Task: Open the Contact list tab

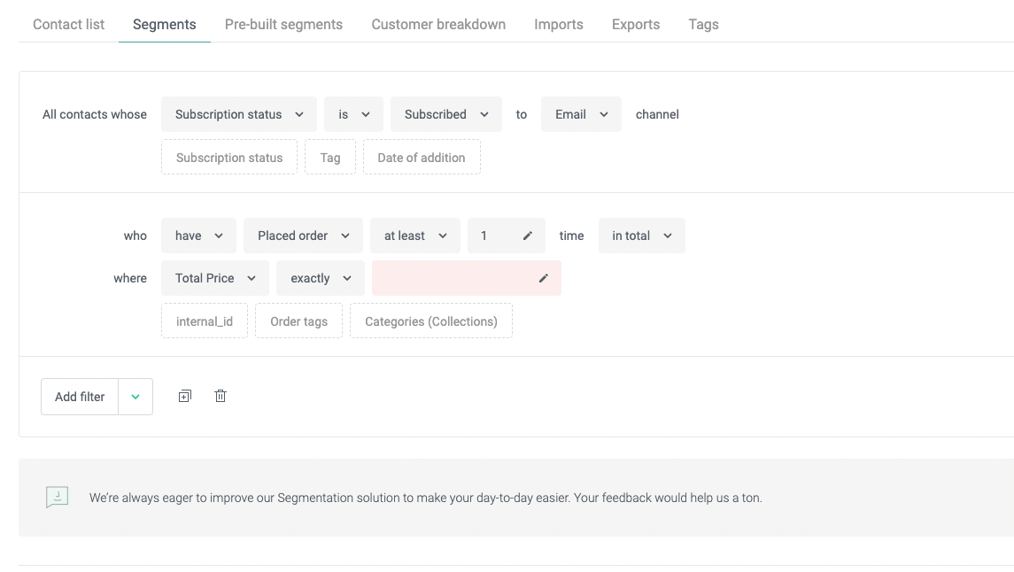Action: tap(68, 25)
